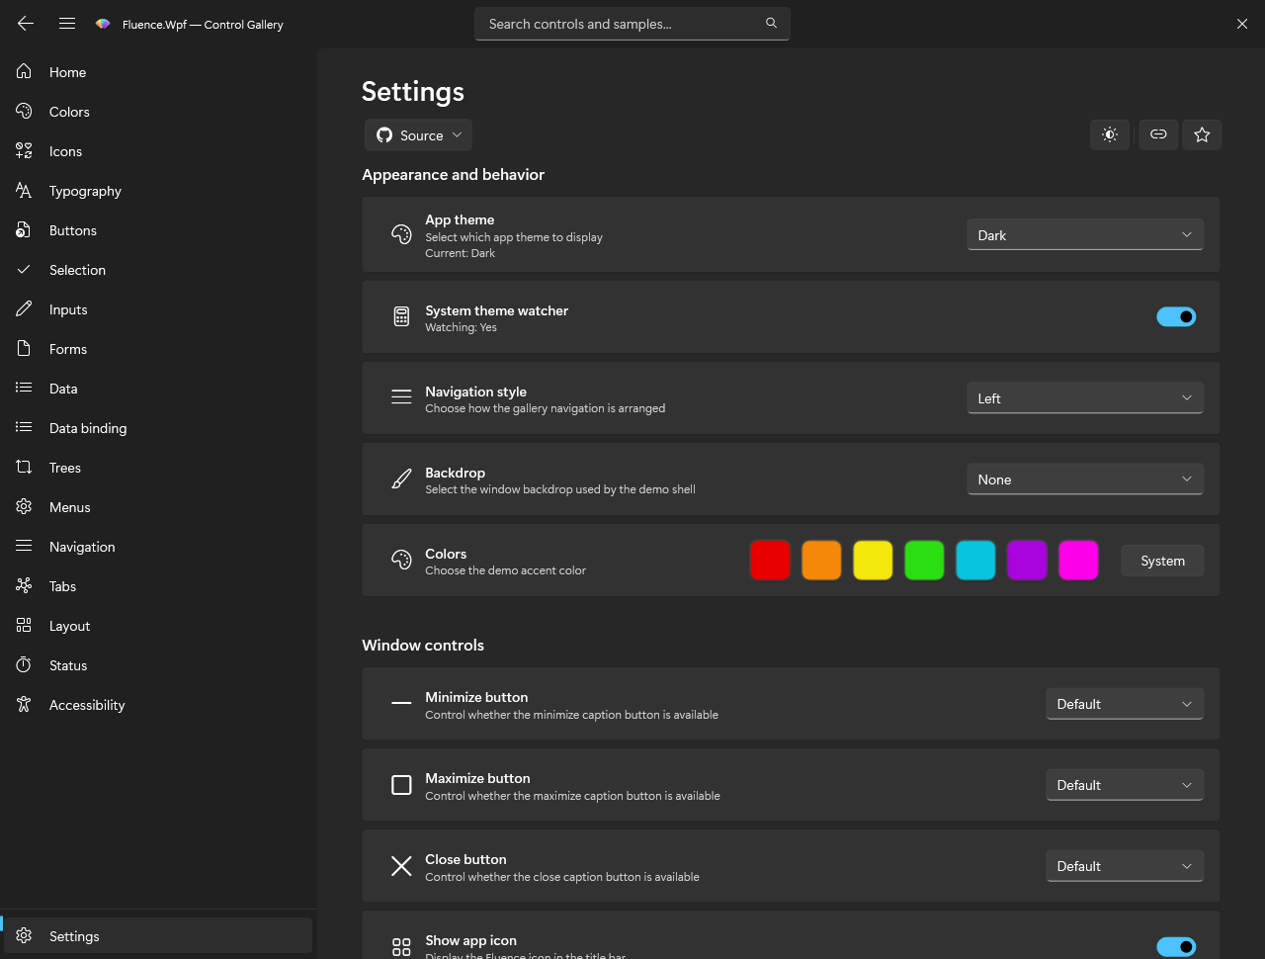This screenshot has height=959, width=1265.
Task: Click the Settings gear icon in sidebar
Action: pyautogui.click(x=24, y=936)
